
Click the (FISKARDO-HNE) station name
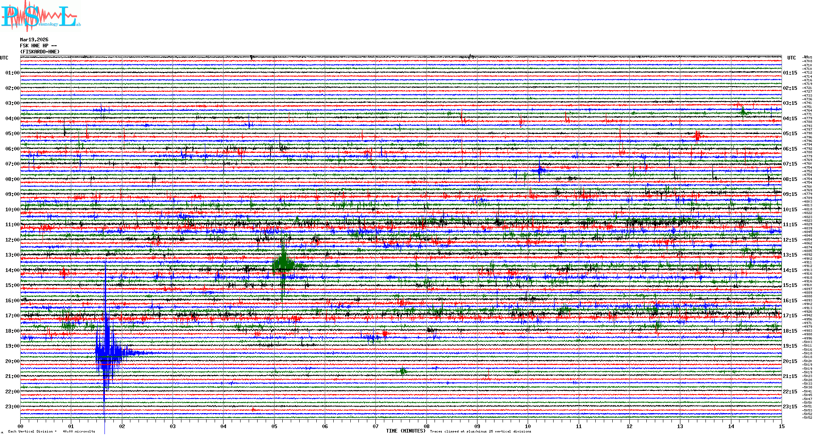tap(40, 52)
